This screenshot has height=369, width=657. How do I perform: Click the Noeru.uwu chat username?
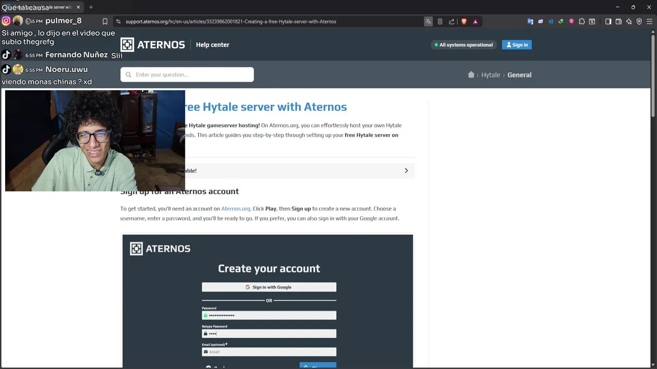66,69
